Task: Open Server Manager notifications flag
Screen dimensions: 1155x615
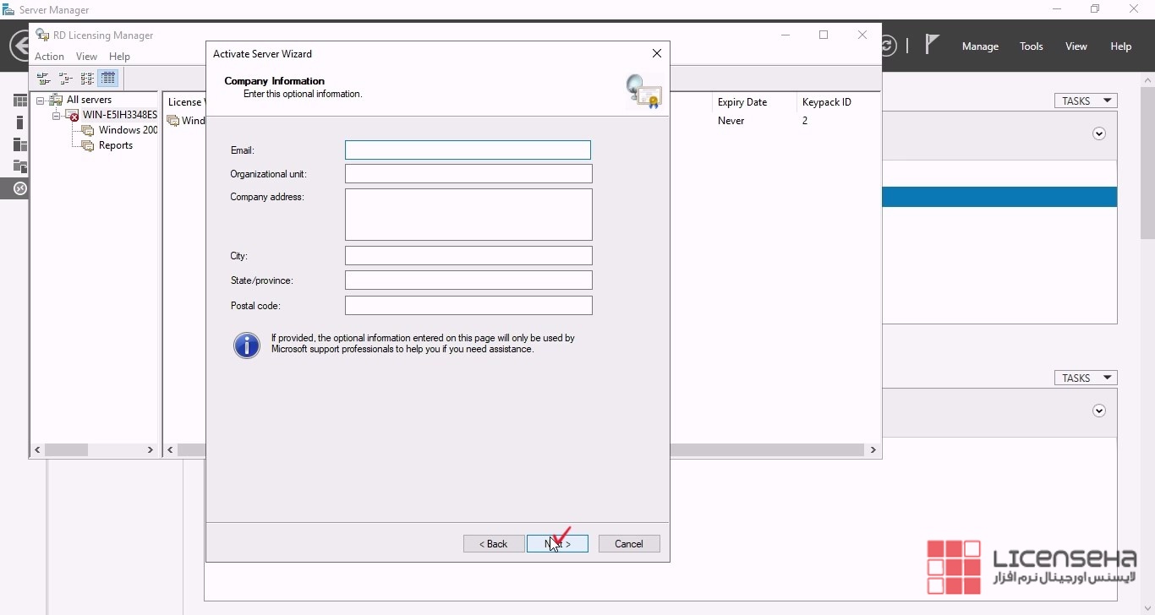Action: point(932,45)
